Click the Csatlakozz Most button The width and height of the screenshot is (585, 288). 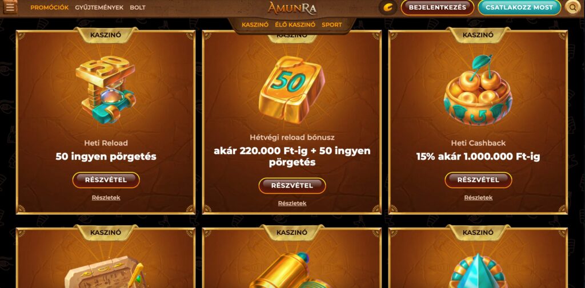tap(519, 7)
